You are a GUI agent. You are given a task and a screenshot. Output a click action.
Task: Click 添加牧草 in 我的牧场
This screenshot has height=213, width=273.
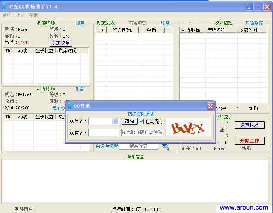pyautogui.click(x=60, y=43)
